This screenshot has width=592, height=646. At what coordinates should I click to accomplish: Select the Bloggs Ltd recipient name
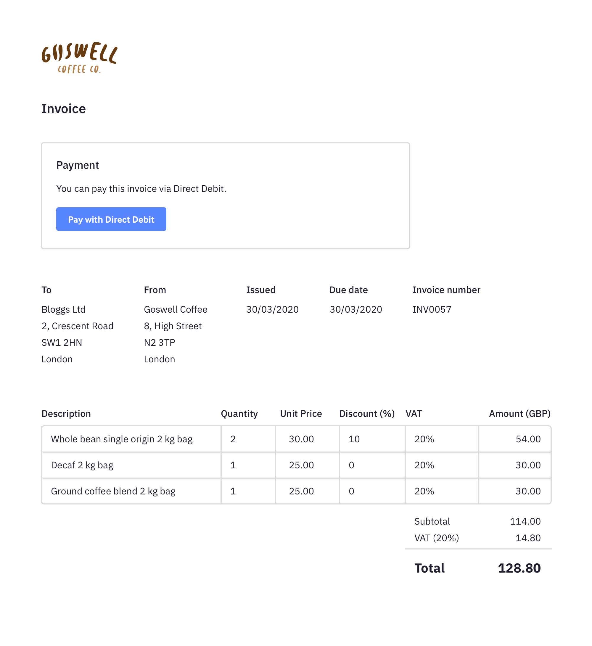pos(63,310)
